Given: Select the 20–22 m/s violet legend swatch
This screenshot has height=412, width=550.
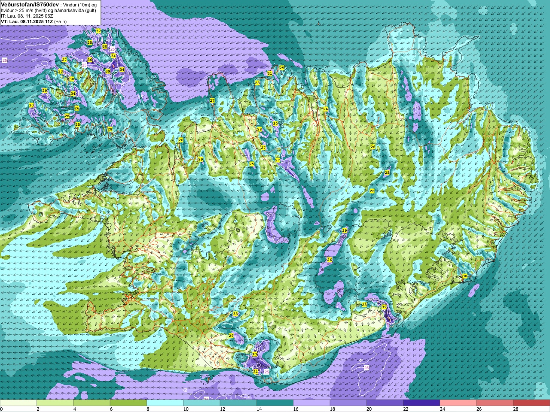Looking at the screenshot, I should (x=385, y=403).
